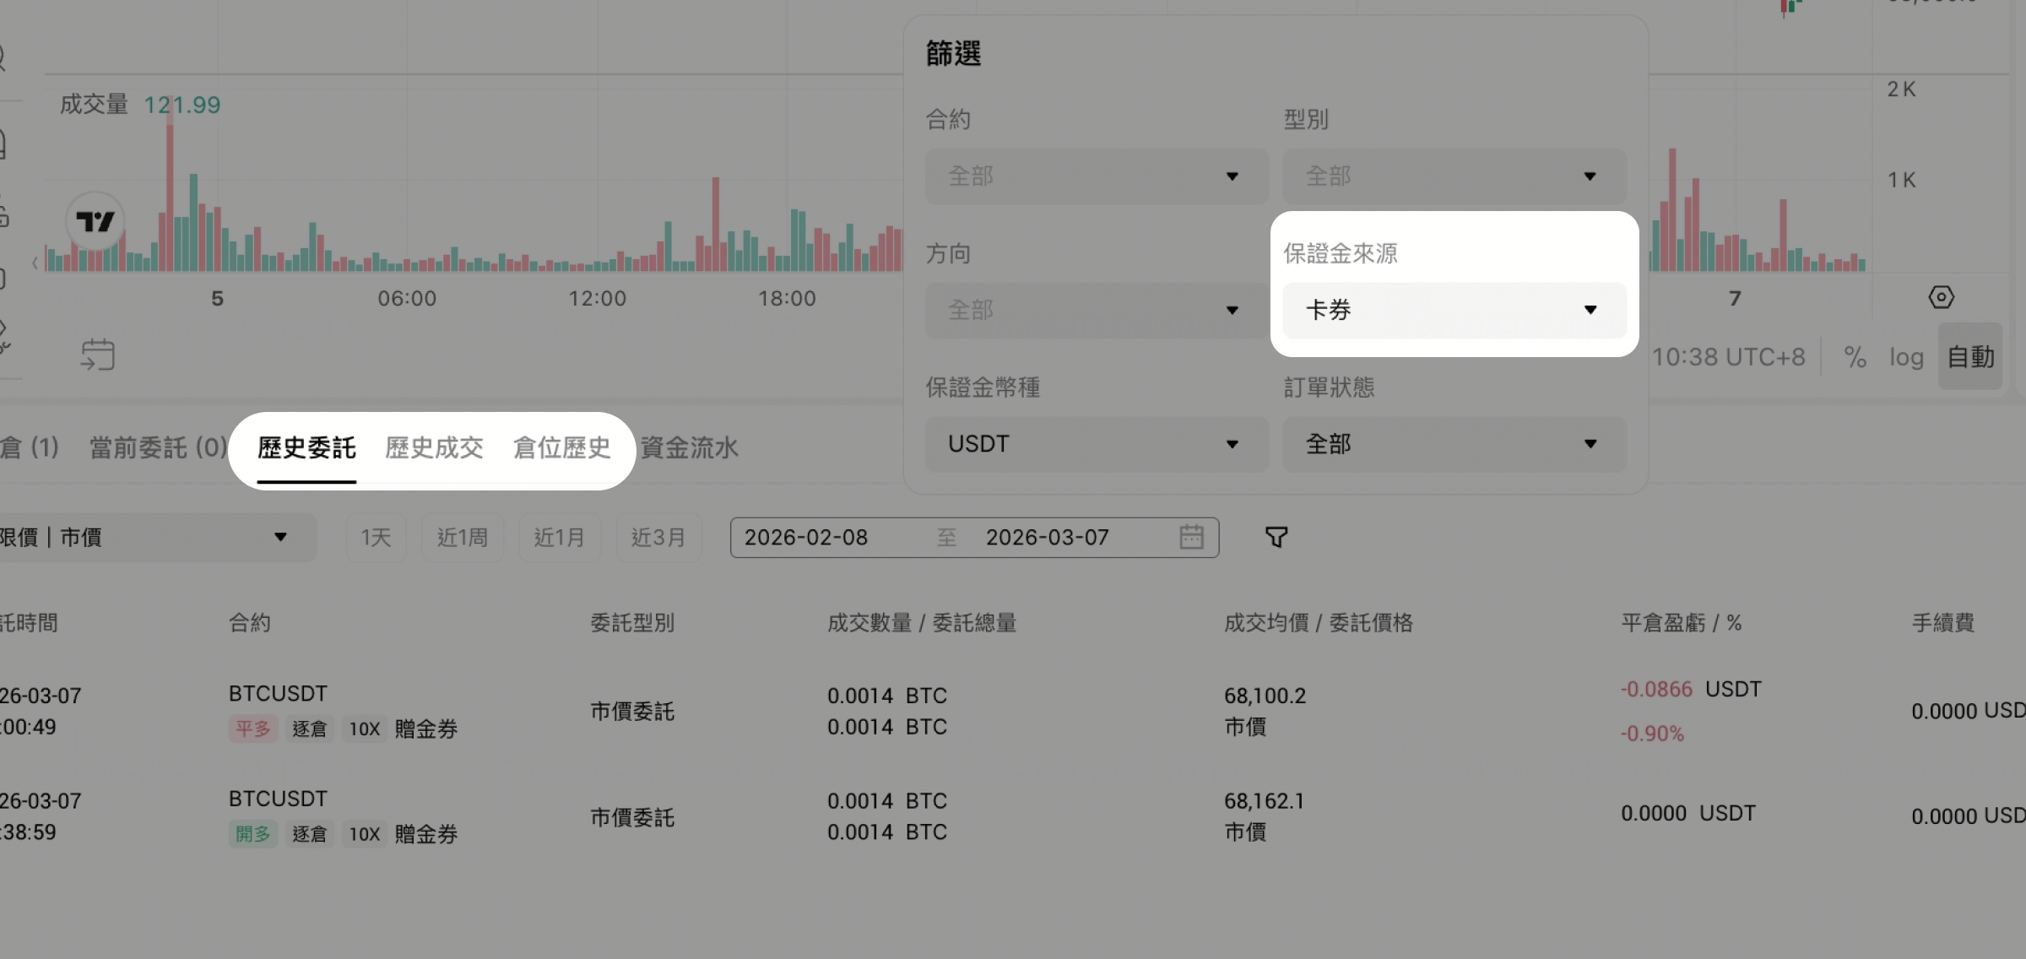Toggle percent scale on chart
Screen dimensions: 2026x959
click(x=1855, y=357)
